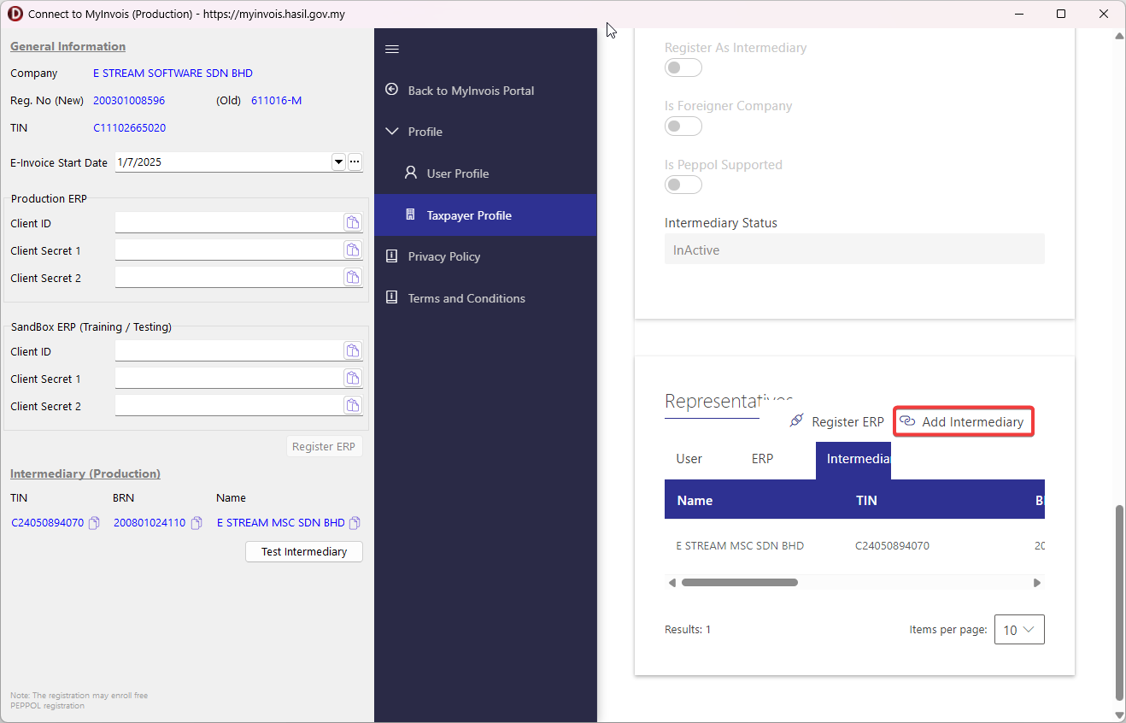Click the Name column header
Image resolution: width=1126 pixels, height=723 pixels.
695,500
